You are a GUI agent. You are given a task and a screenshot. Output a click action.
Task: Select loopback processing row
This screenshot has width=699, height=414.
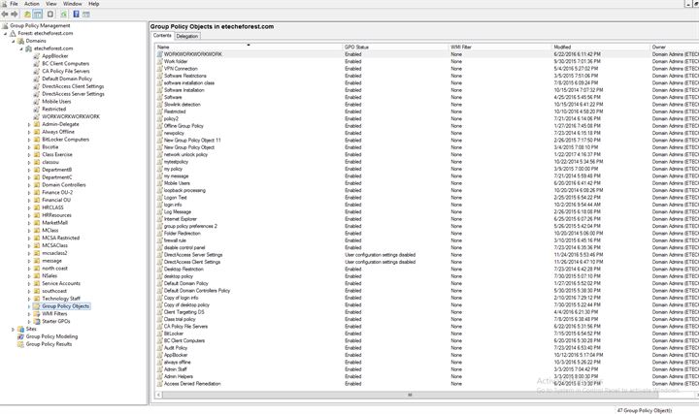tap(426, 191)
